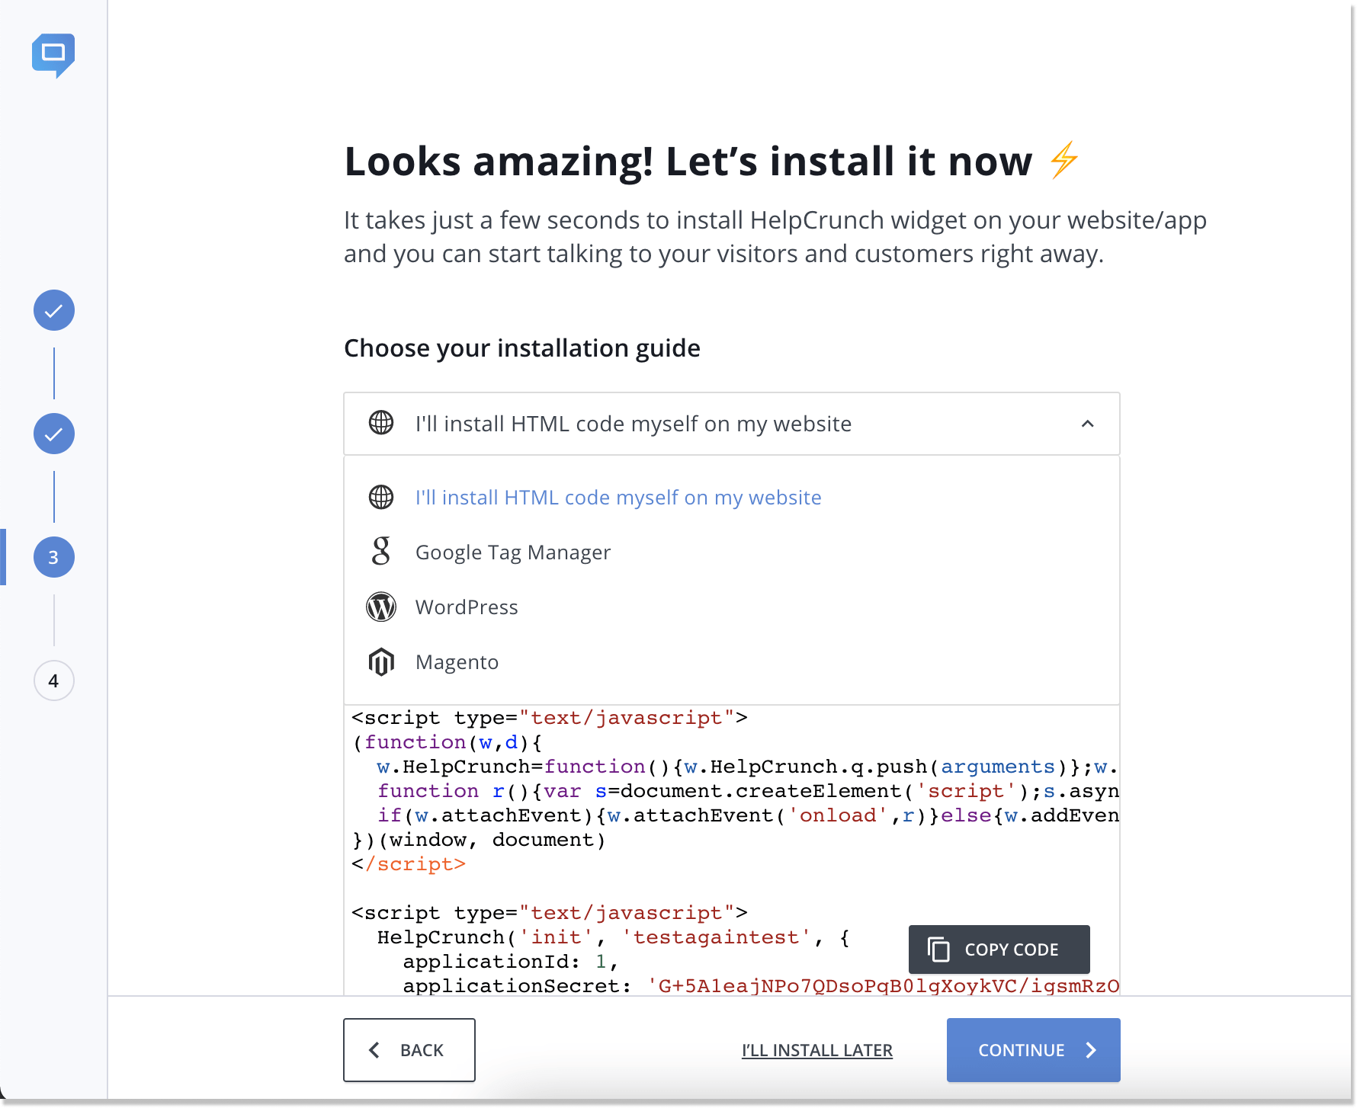Click the HelpCrunch logo icon
The image size is (1357, 1108).
click(53, 55)
